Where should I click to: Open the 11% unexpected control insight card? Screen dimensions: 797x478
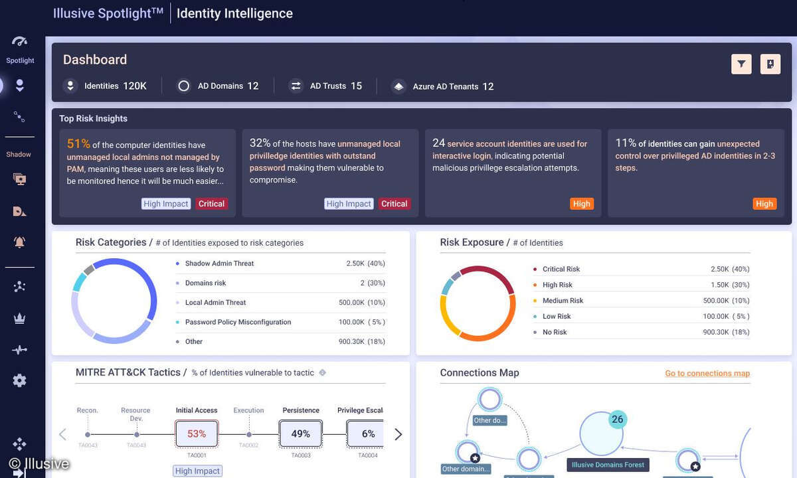point(696,173)
